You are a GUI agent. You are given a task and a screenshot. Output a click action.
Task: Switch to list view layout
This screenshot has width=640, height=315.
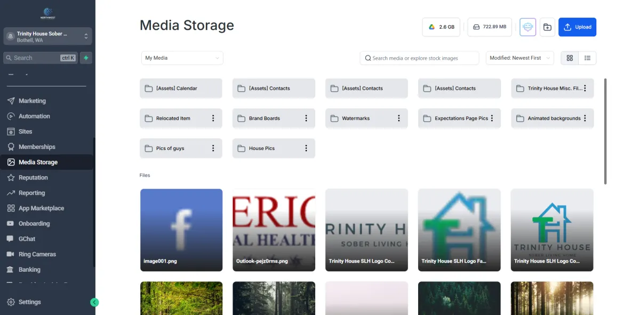(x=587, y=58)
